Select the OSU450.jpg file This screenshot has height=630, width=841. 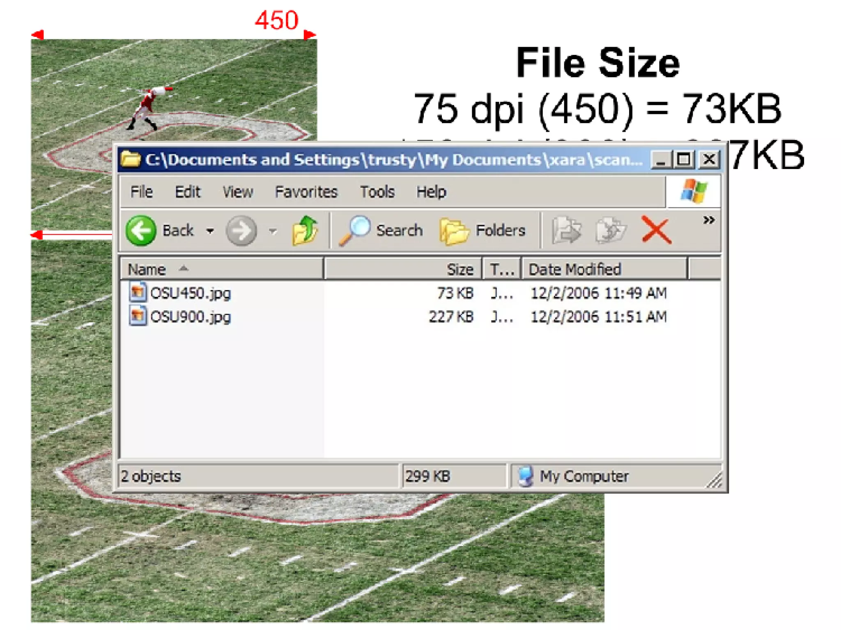[190, 293]
